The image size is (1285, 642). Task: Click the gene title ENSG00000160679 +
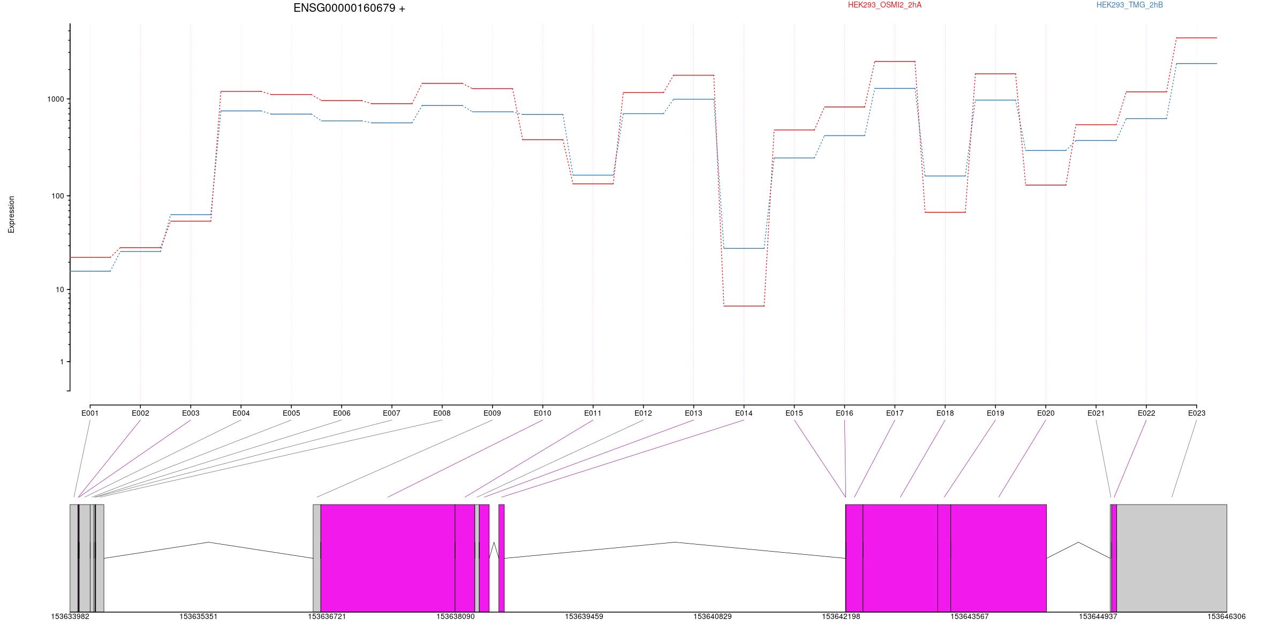click(349, 8)
